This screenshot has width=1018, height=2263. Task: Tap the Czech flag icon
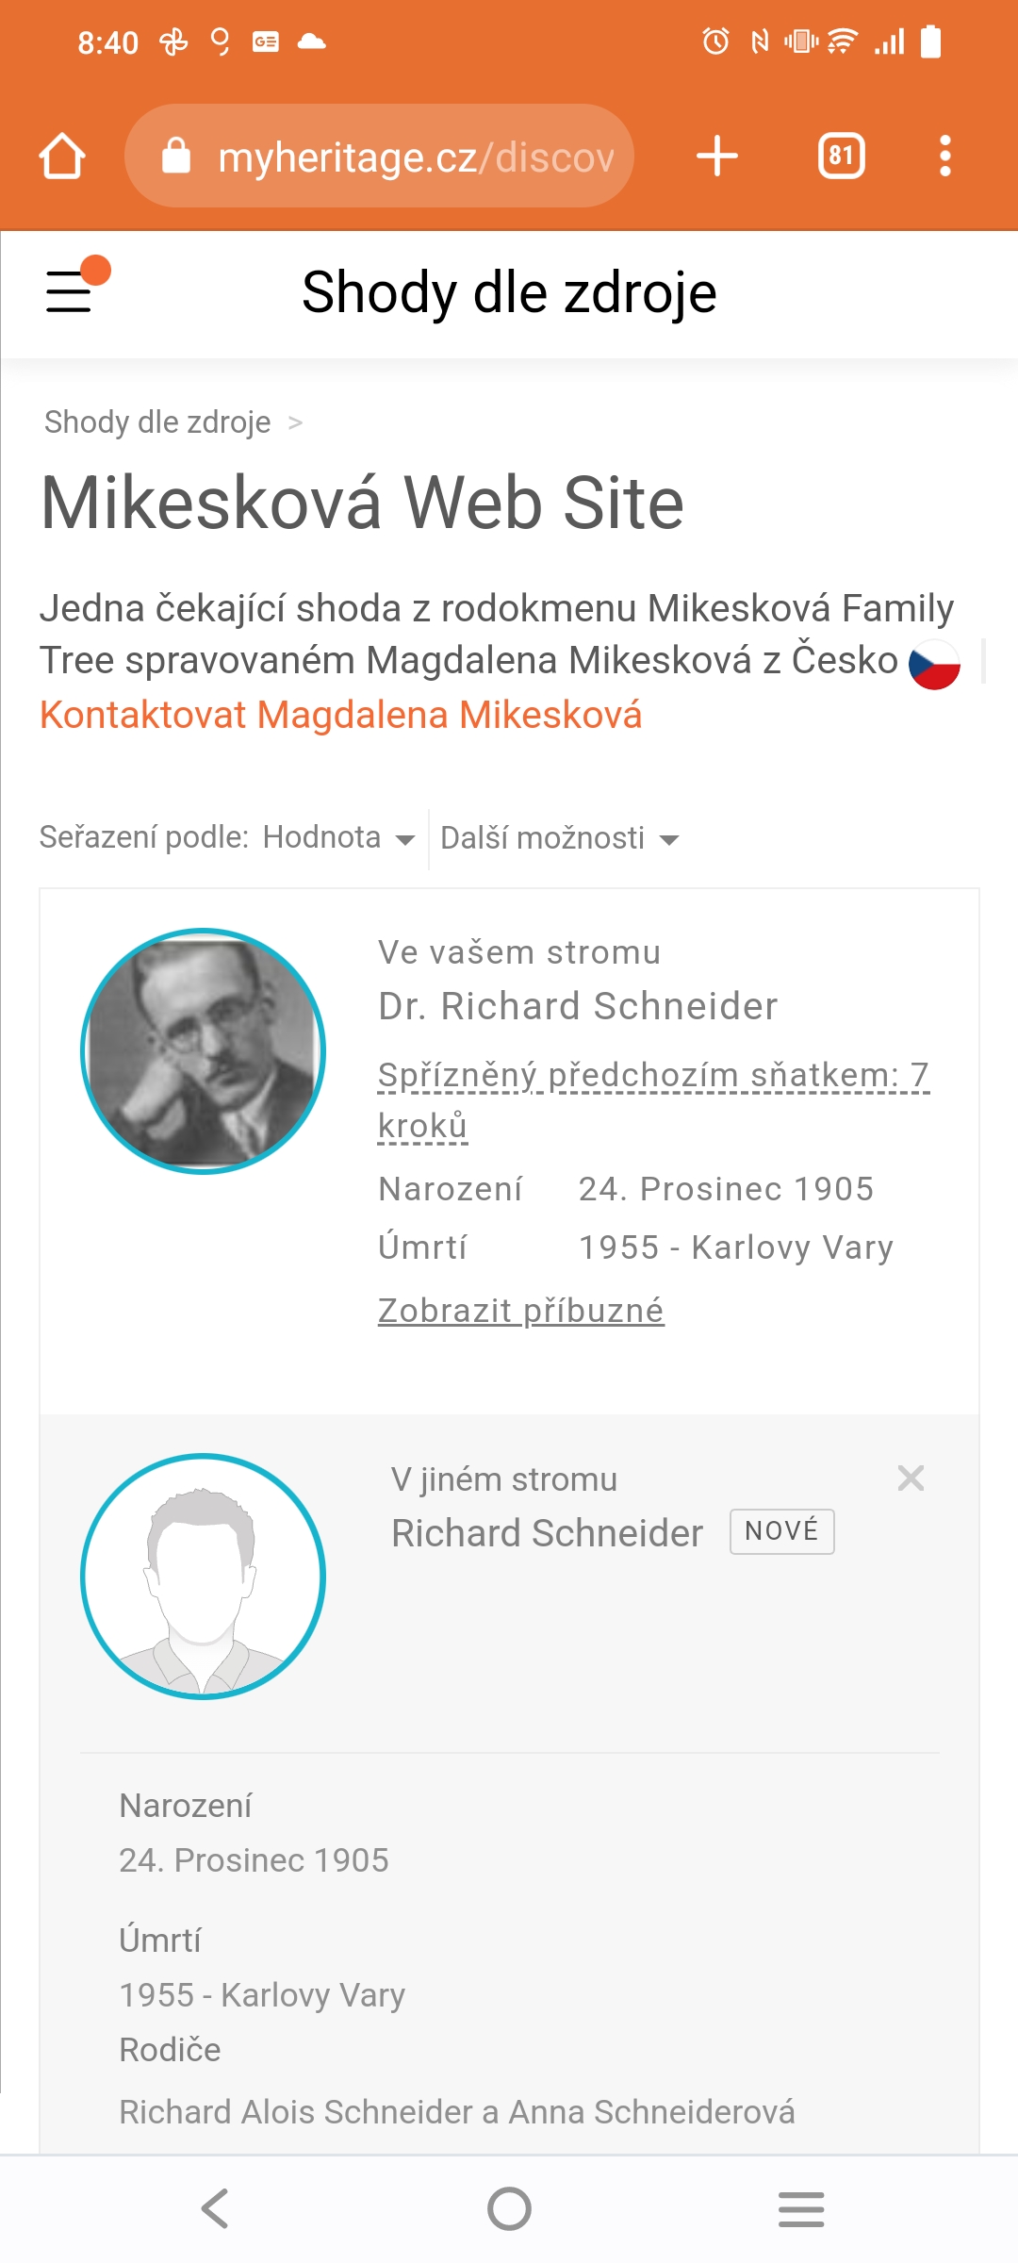[934, 664]
